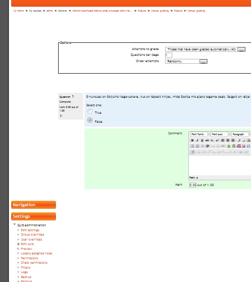
Task: Select the False radio option
Action: tap(90, 120)
